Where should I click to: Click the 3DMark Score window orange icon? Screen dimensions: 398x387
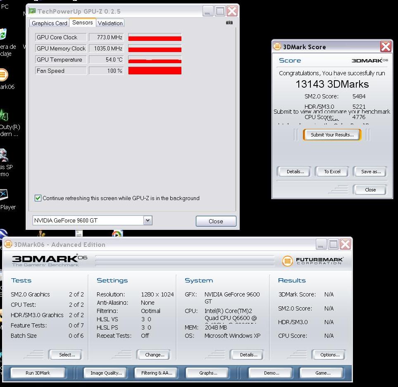click(x=277, y=47)
